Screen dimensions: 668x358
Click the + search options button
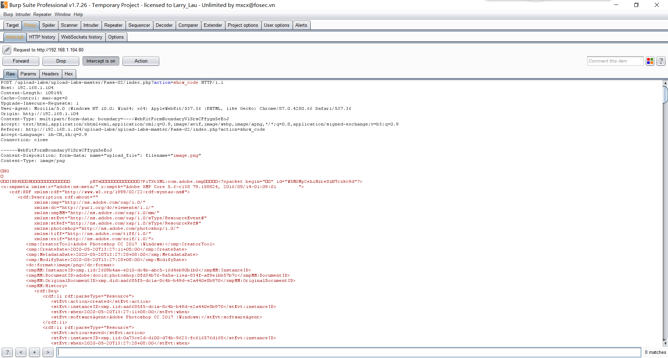pyautogui.click(x=34, y=352)
